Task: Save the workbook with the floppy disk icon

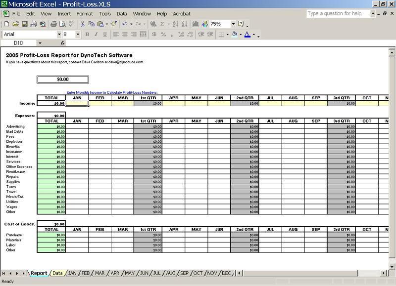Action: tap(24, 24)
